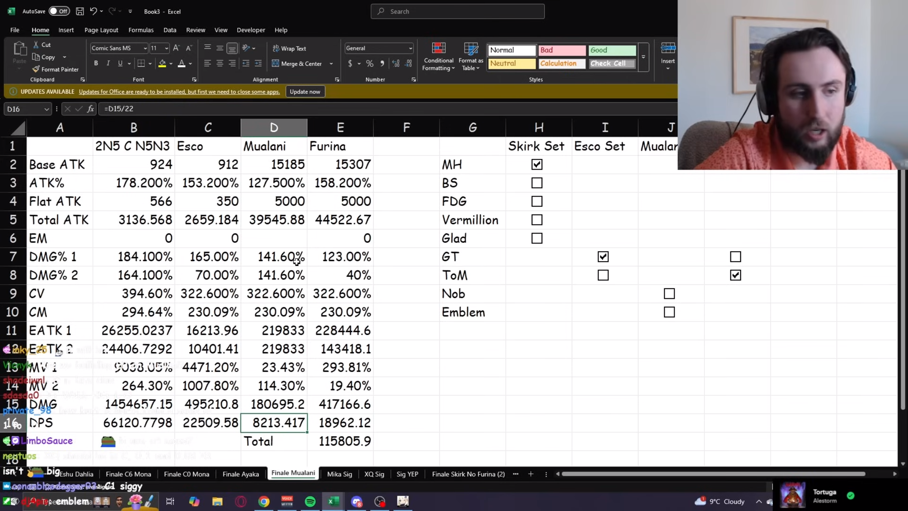Expand the cell styles gallery

point(643,57)
